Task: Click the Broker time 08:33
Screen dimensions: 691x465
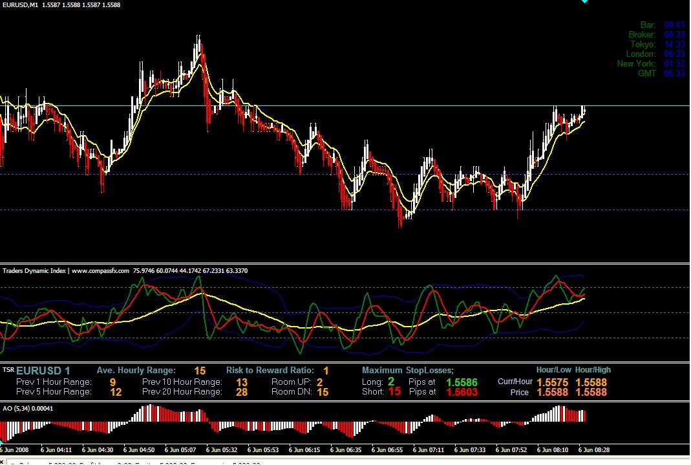Action: click(674, 35)
